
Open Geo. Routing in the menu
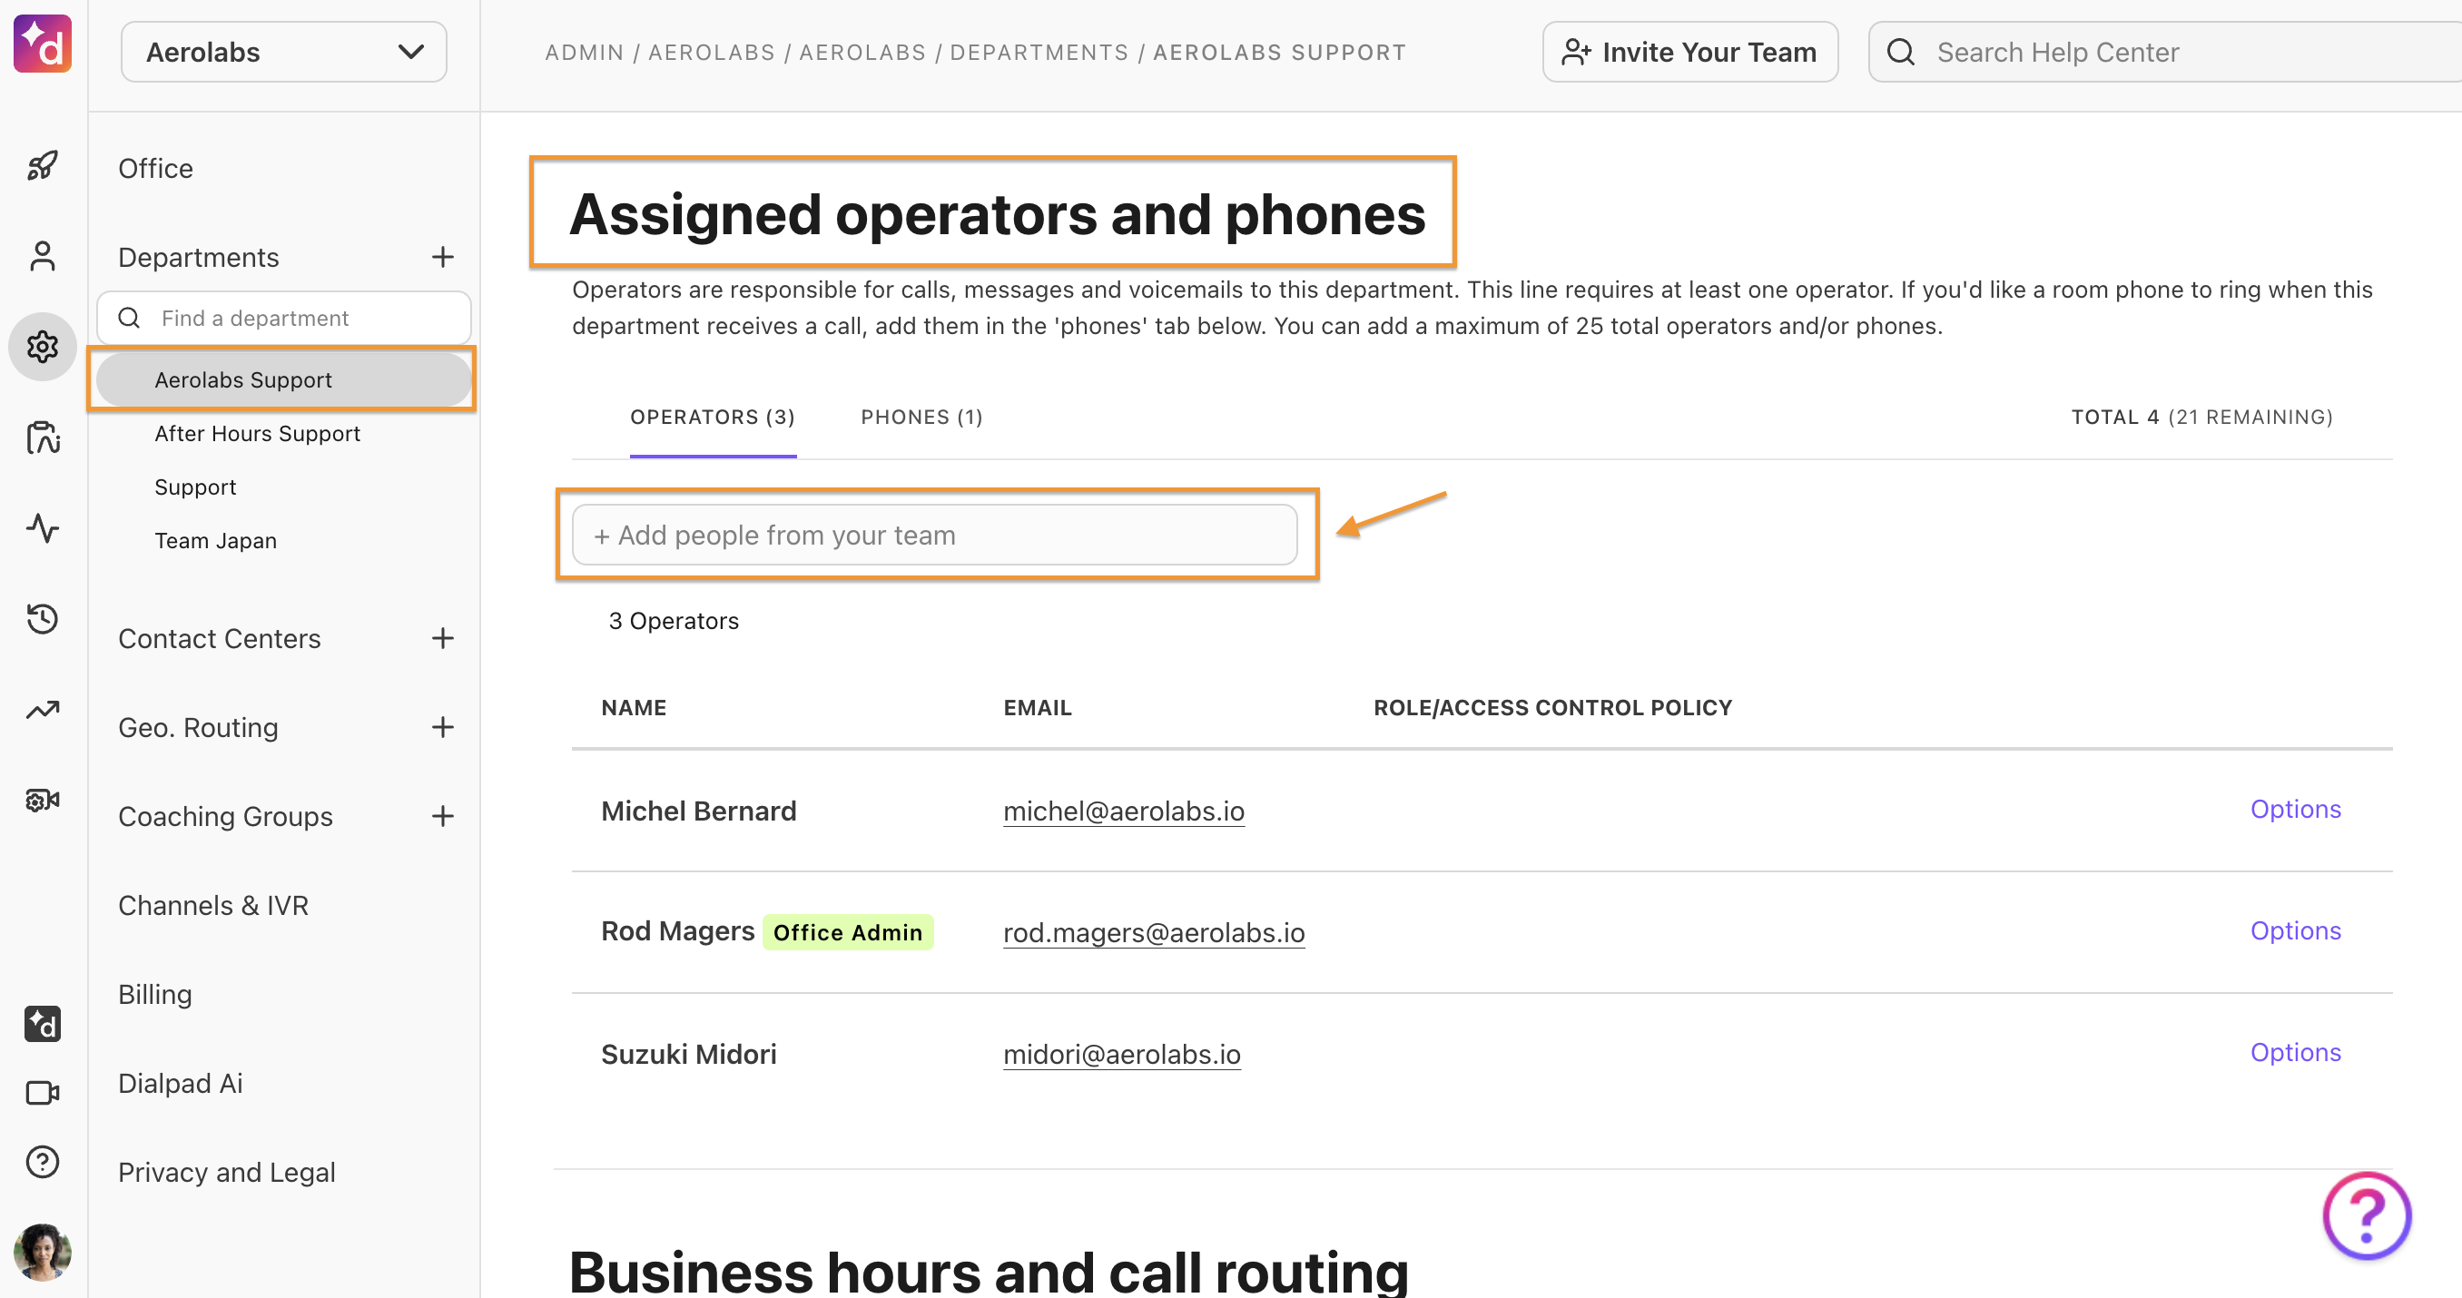pos(199,727)
